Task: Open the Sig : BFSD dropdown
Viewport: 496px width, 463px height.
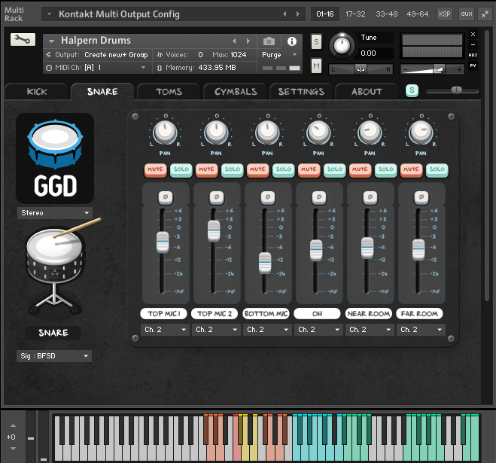Action: pos(54,356)
